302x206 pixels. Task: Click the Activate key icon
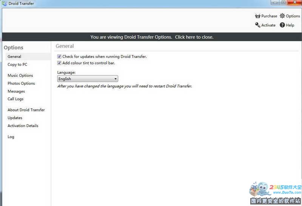coord(257,25)
